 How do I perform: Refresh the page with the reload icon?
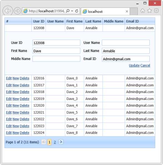pos(77,11)
